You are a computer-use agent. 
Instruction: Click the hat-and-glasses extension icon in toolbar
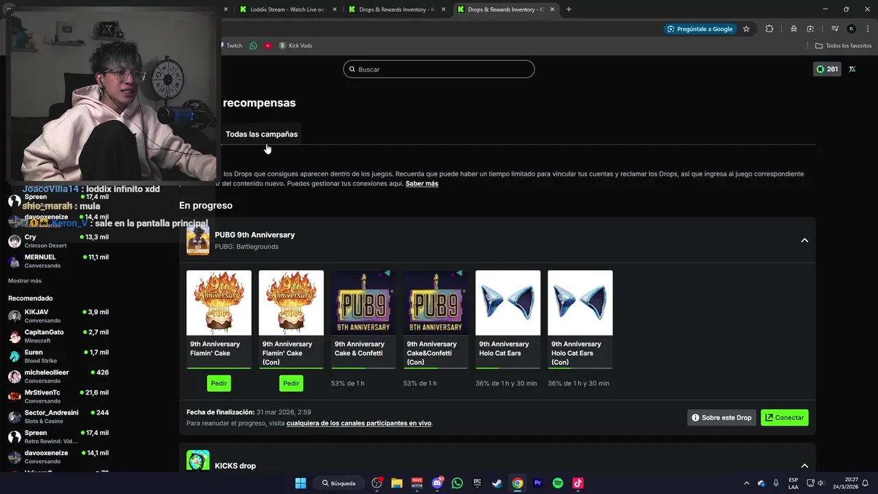point(794,29)
